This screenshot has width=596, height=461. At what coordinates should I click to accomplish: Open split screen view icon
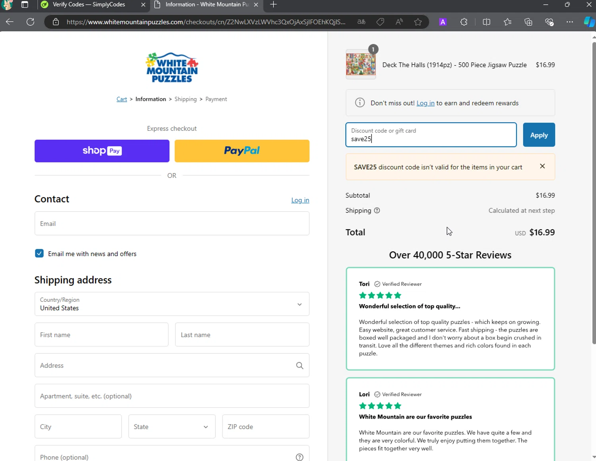(486, 22)
